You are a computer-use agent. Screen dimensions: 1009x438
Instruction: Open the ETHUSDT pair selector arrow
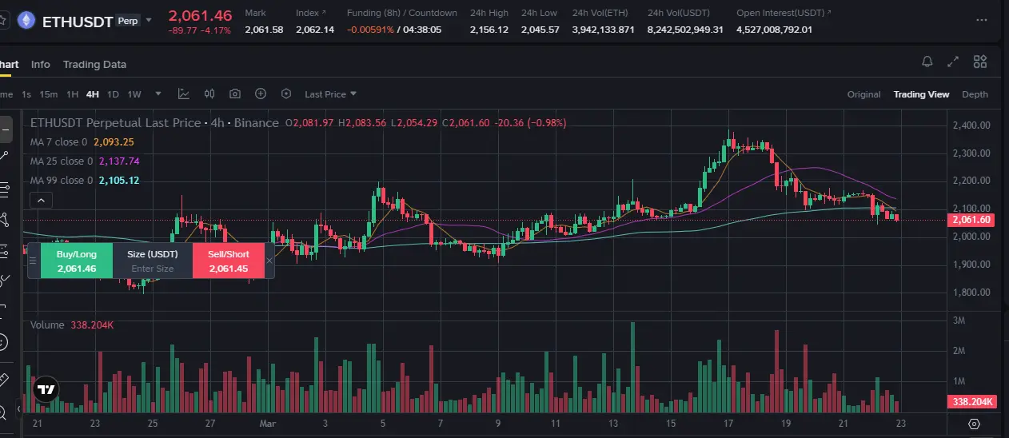(x=149, y=21)
